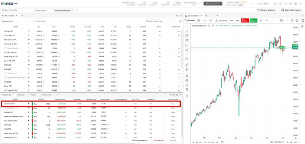Click the link icon in chart toolbar

pos(261,21)
